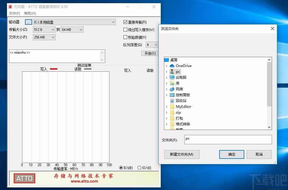288x190 pixels.
Task: Confirm with the 确定 button
Action: click(232, 154)
